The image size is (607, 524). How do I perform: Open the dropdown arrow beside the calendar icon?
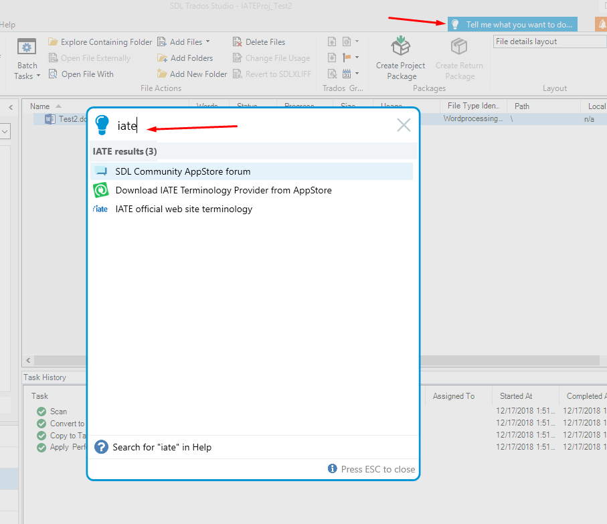click(357, 73)
